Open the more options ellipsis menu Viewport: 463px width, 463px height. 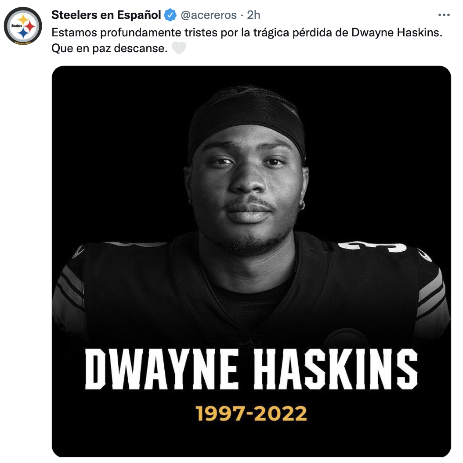pos(444,15)
